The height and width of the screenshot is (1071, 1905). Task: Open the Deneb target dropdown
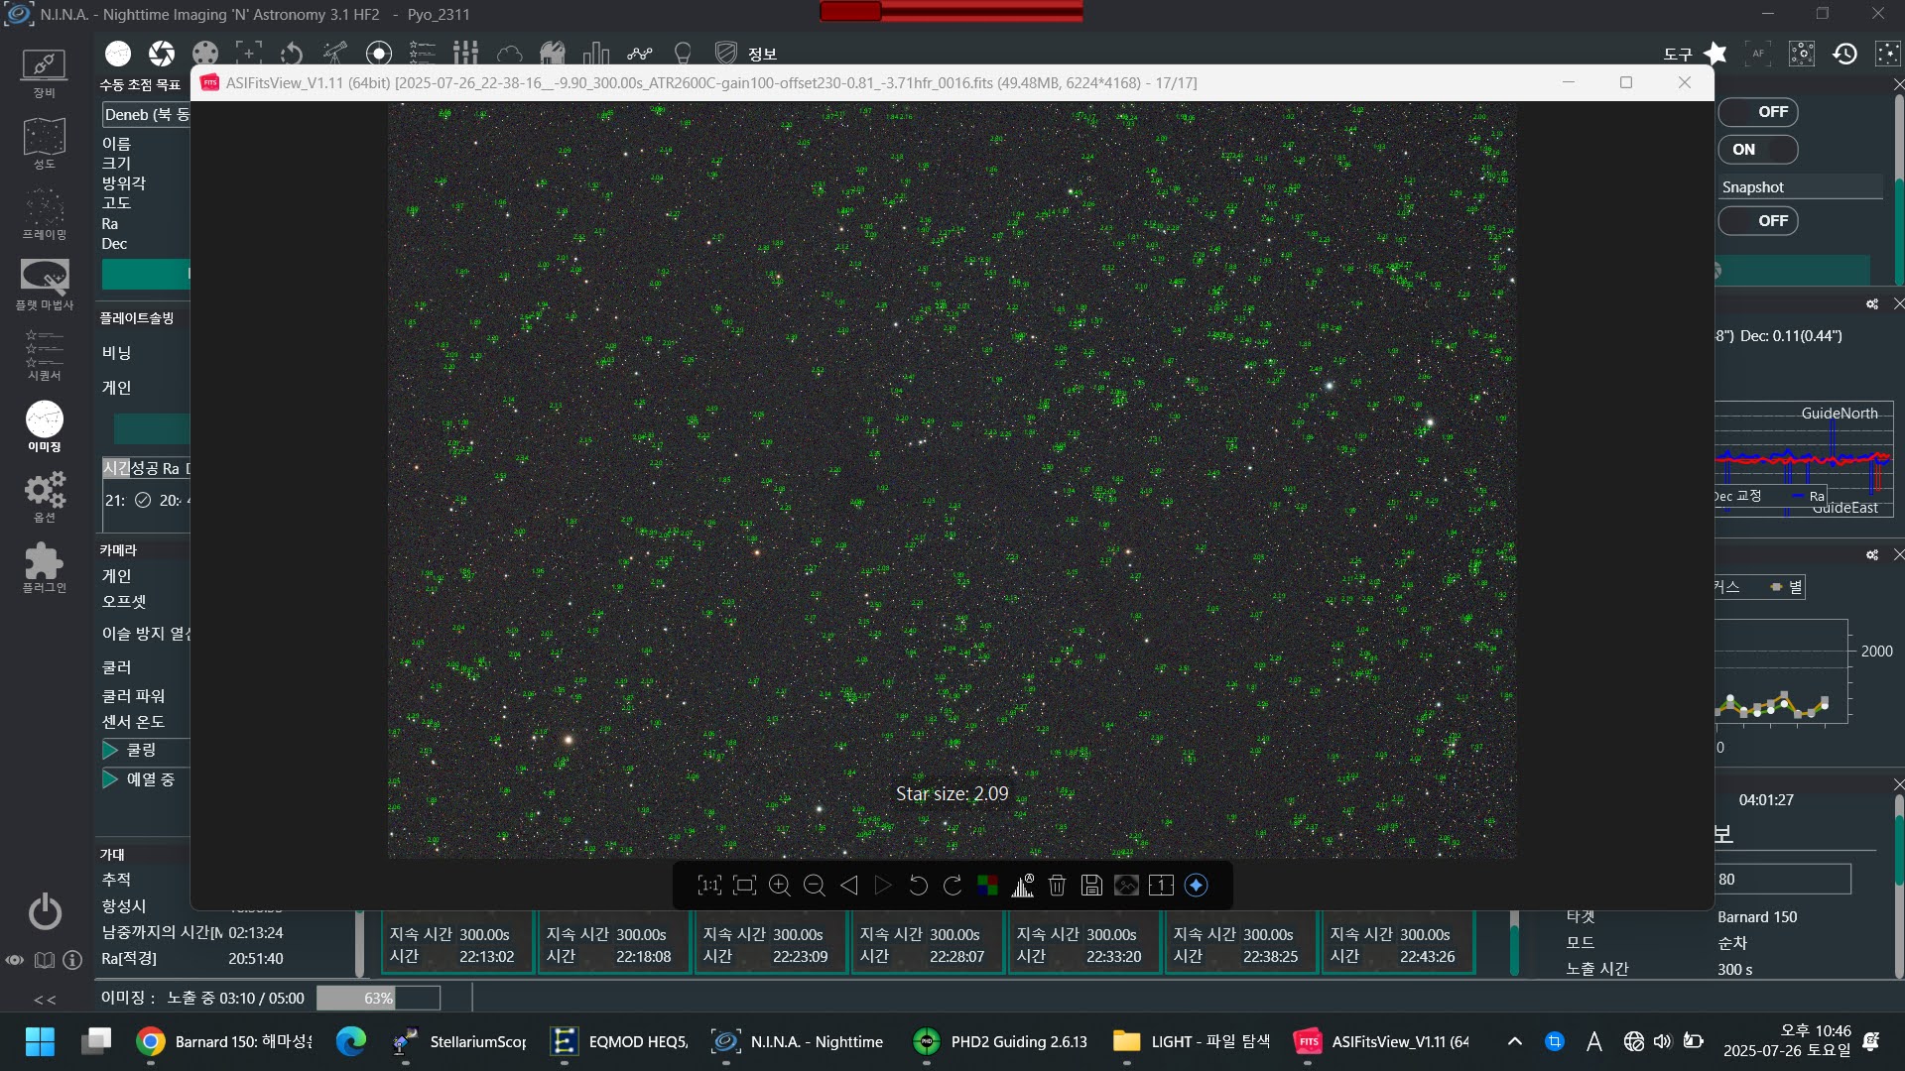point(146,115)
